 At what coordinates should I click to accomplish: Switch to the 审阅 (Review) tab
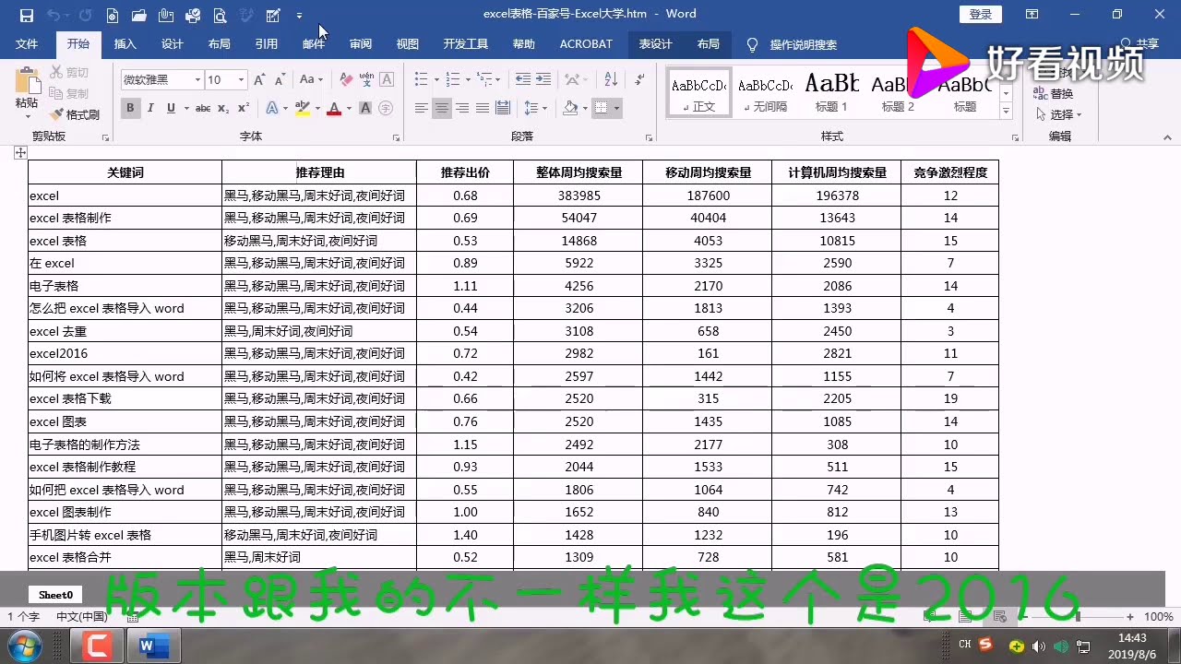(360, 44)
